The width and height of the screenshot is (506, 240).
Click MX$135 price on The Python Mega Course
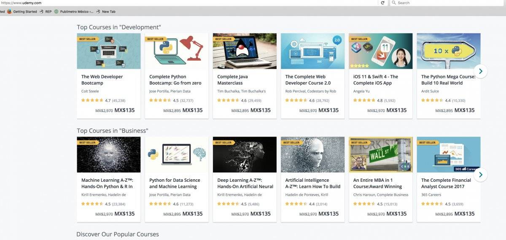(465, 110)
